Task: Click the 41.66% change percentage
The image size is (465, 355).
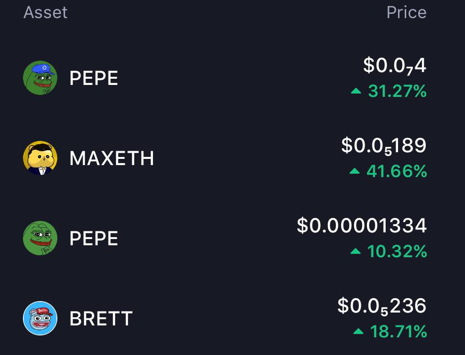Action: point(397,171)
